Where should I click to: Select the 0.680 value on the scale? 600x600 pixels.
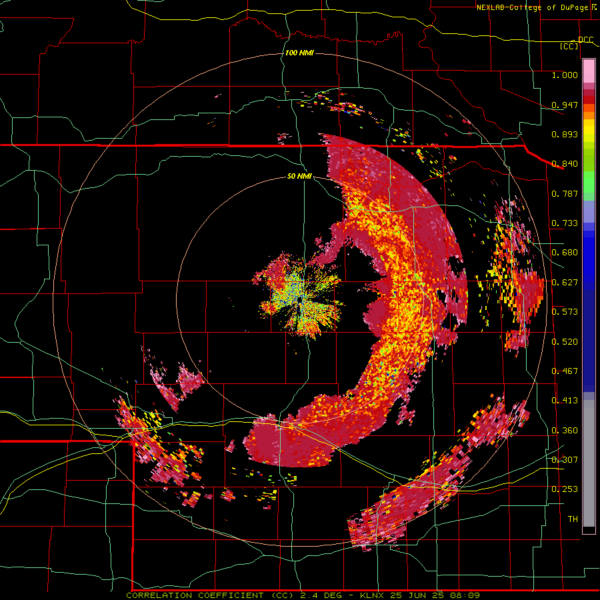[565, 253]
